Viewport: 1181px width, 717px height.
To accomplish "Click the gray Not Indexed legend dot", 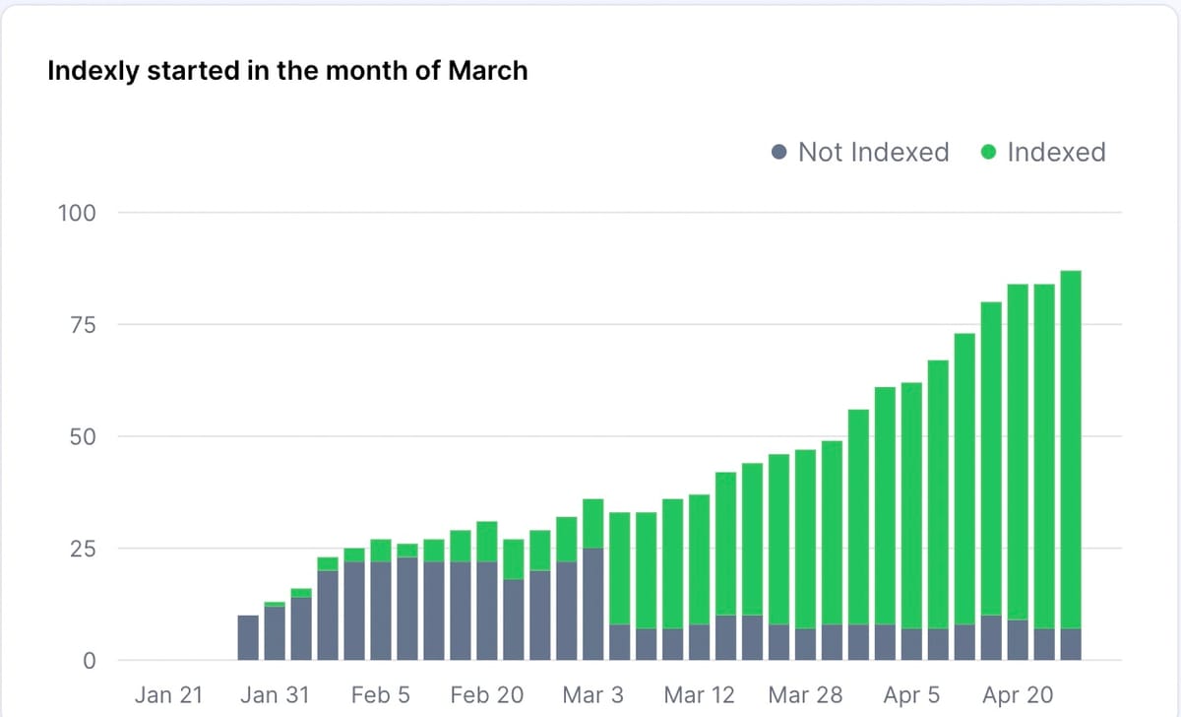I will [x=779, y=153].
